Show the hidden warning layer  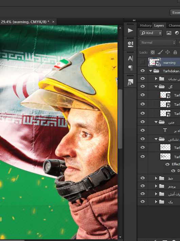[142, 62]
